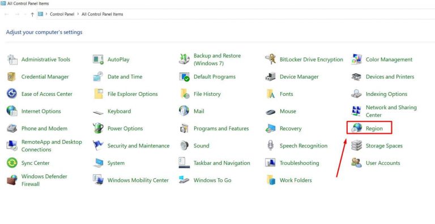
Task: Click the Ease of Access Center icon
Action: tap(12, 94)
